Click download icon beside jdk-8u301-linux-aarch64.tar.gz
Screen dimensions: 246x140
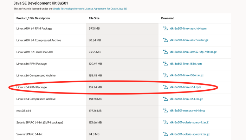pyautogui.click(x=166, y=40)
